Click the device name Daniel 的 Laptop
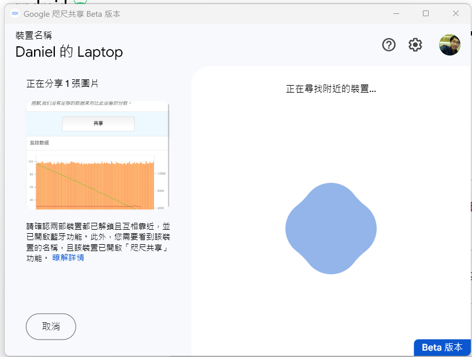Image resolution: width=472 pixels, height=357 pixels. [69, 52]
